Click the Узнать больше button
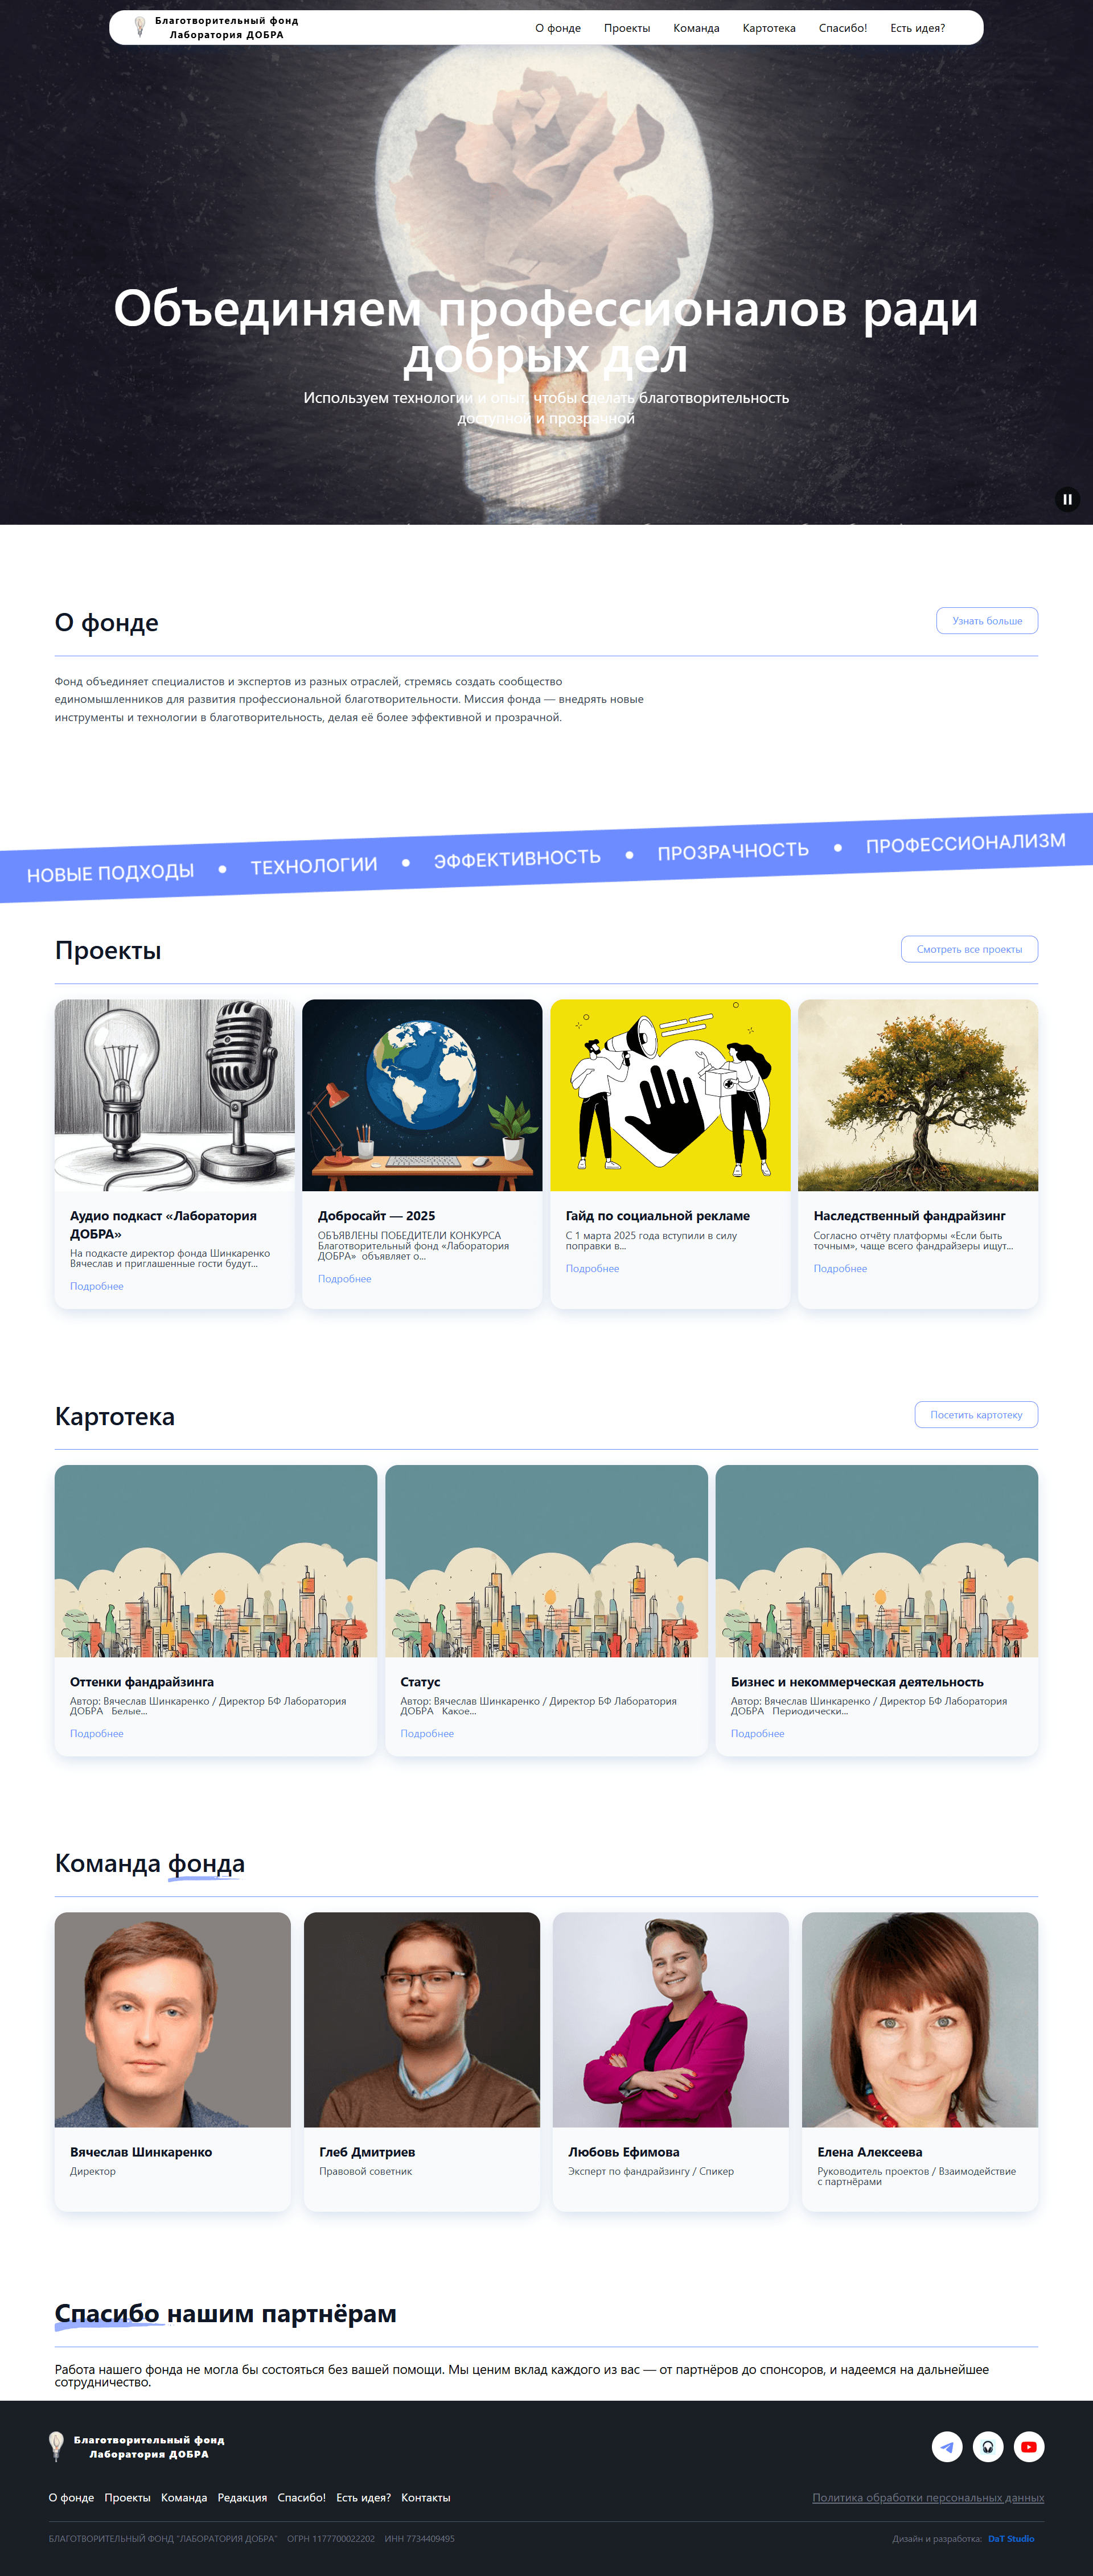 click(986, 621)
